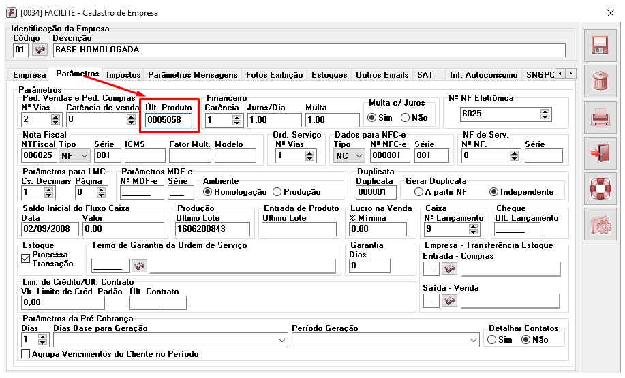The width and height of the screenshot is (625, 378).
Task: Click Carência de venda spinner arrows
Action: (131, 119)
